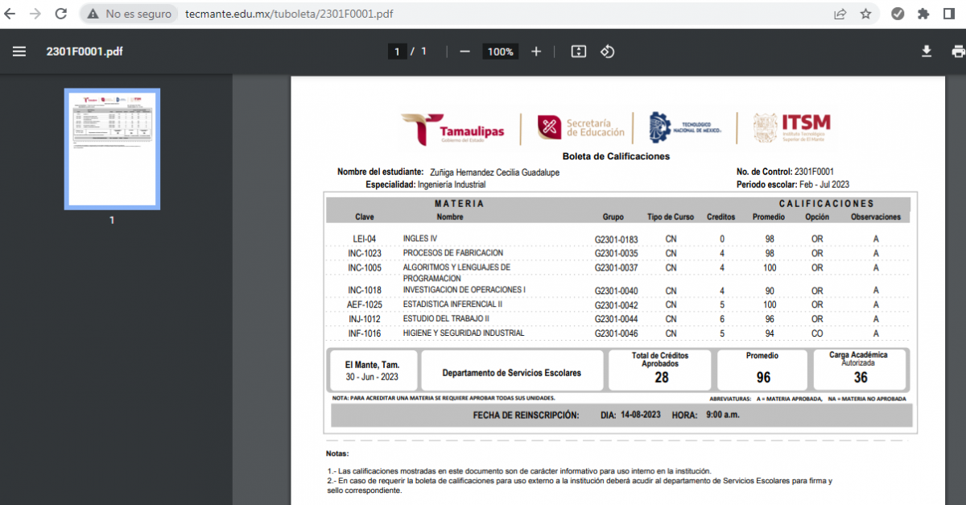The height and width of the screenshot is (505, 966).
Task: Toggle the browser side panel
Action: click(x=948, y=14)
